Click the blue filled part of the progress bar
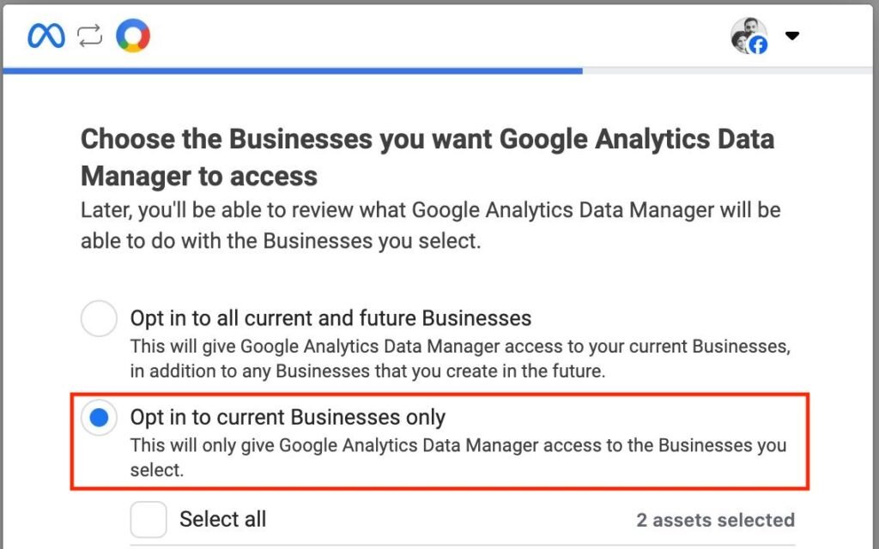 click(292, 70)
